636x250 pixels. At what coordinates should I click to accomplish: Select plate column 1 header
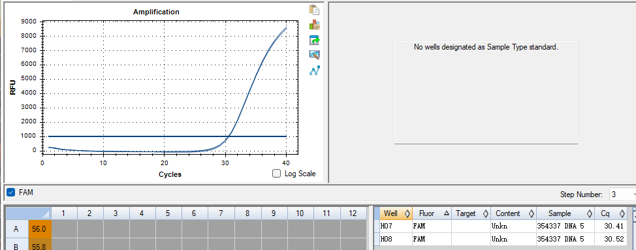point(64,213)
